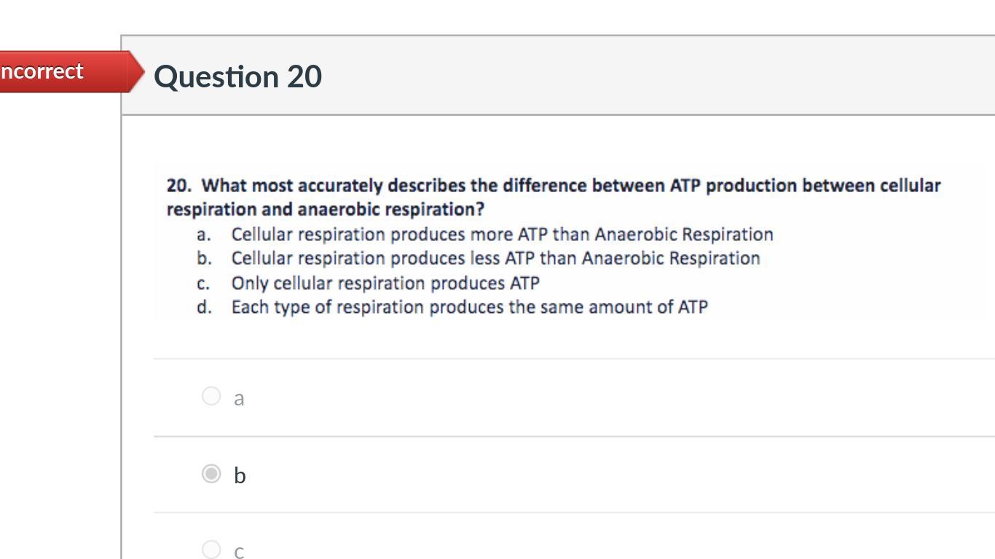Click the Question 20 heading

click(x=237, y=76)
